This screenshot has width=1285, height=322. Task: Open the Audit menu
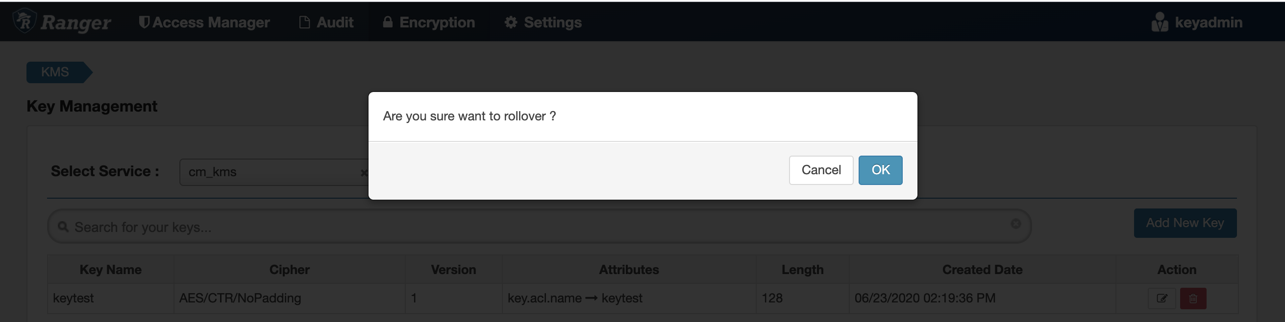click(x=326, y=23)
